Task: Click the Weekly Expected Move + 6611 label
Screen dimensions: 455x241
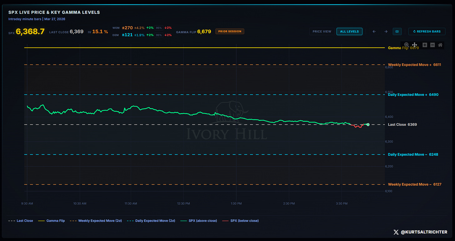Action: pos(414,65)
